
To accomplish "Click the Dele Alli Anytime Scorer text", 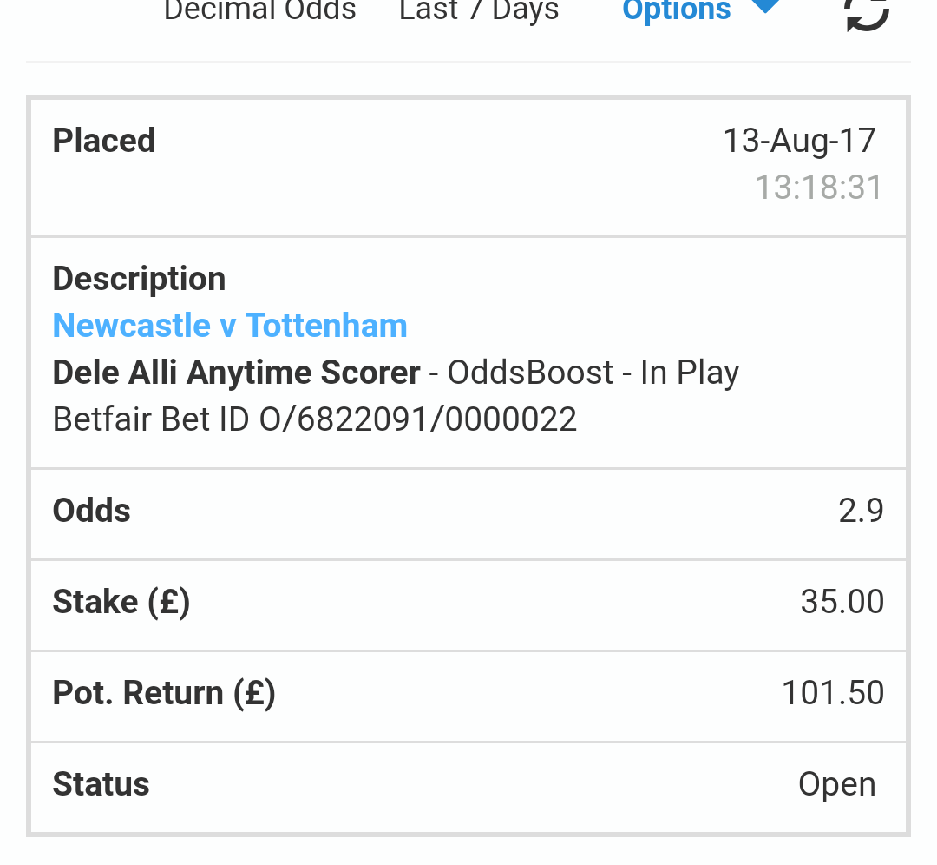I will [x=237, y=373].
